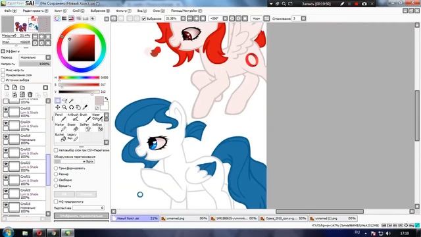Choose the magic wand tool
421x237 pixels.
pos(71,101)
